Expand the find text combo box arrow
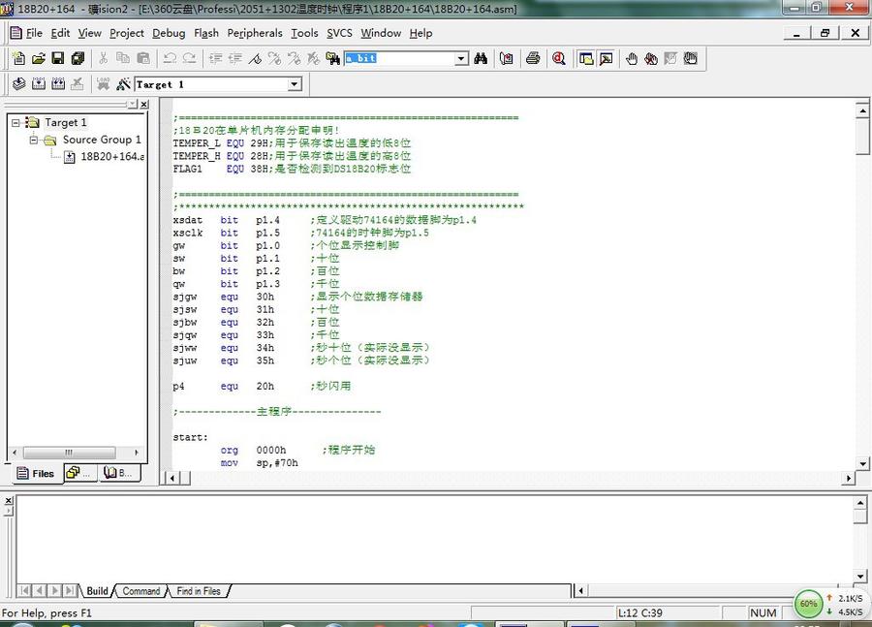This screenshot has height=627, width=872. coord(461,58)
